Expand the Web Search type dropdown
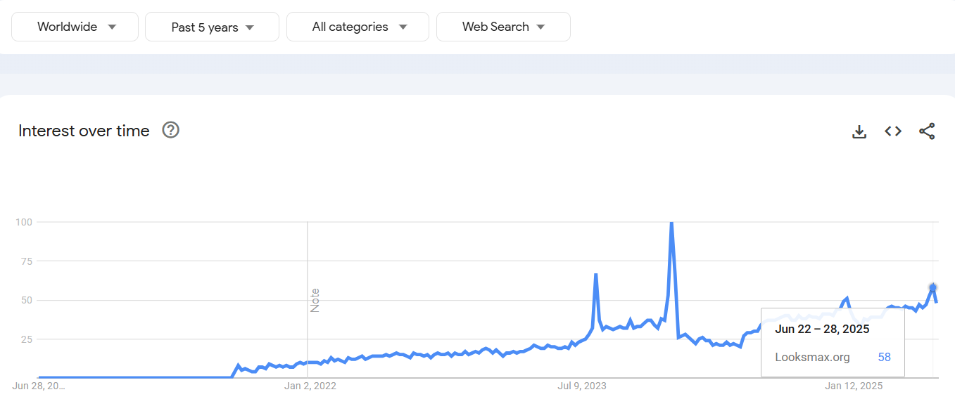 point(503,27)
